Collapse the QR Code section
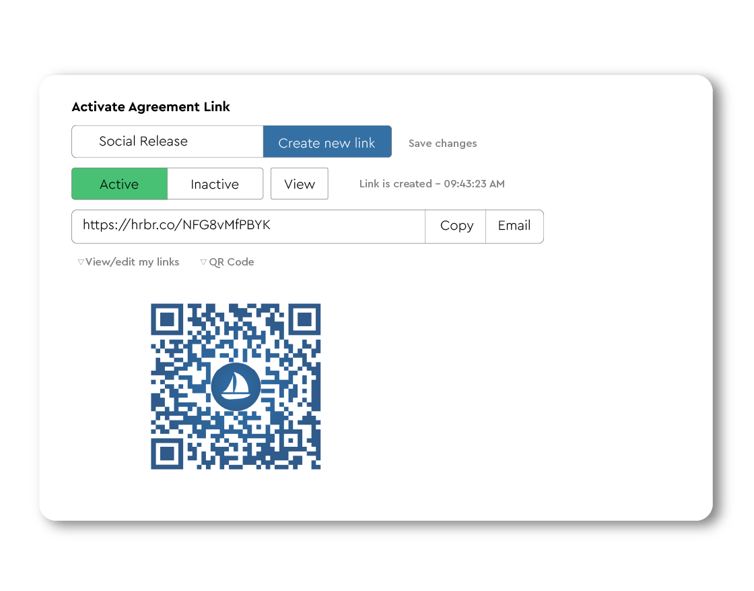This screenshot has height=591, width=754. point(227,262)
